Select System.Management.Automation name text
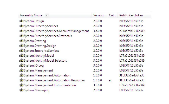The height and width of the screenshot is (104, 169). click(x=47, y=75)
